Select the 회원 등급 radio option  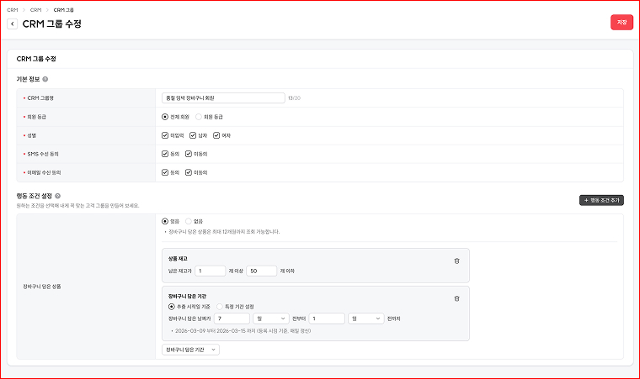tap(199, 117)
